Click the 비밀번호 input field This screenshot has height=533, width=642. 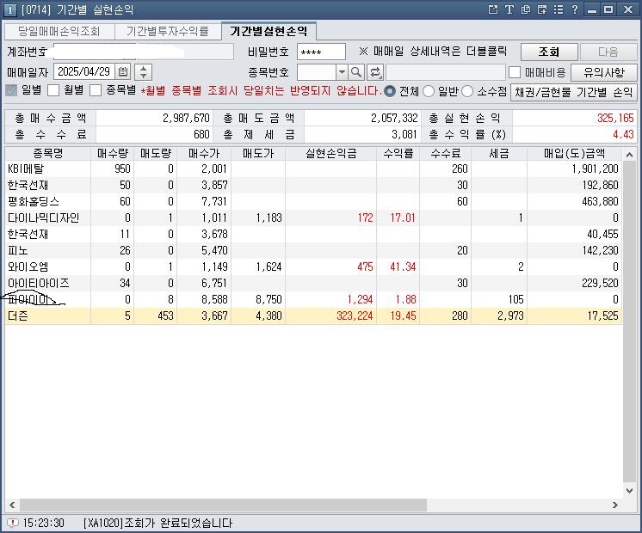click(321, 52)
